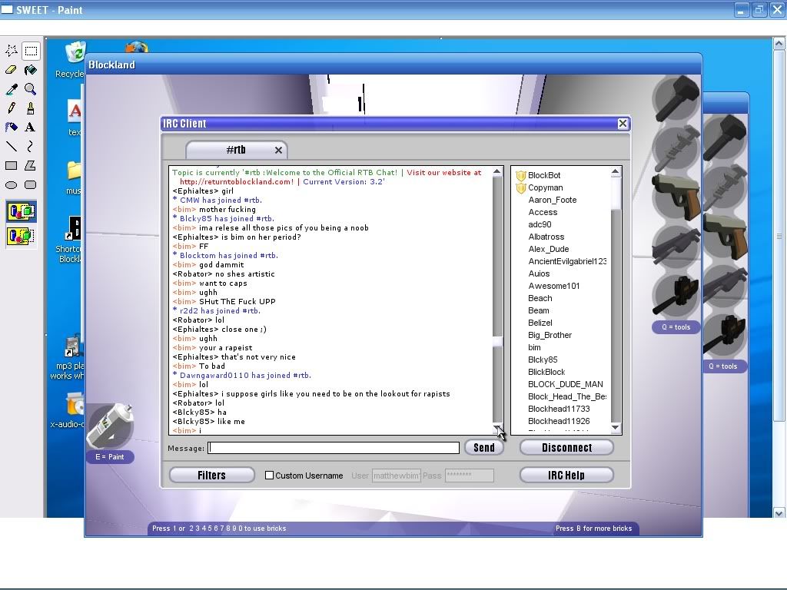Select Alex_Dude in the user list
Image resolution: width=787 pixels, height=590 pixels.
pos(549,249)
